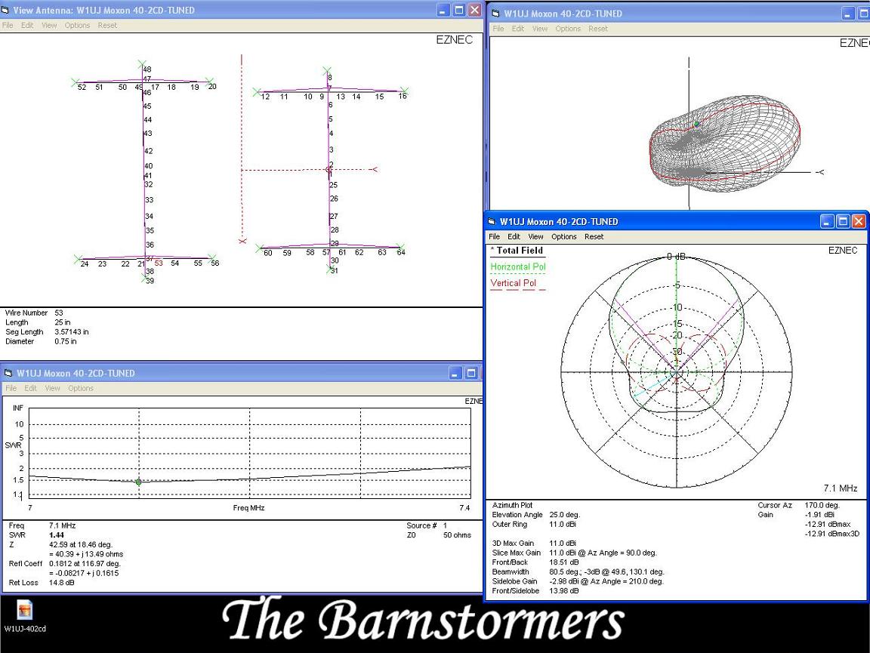
Task: Click the green SWR cursor marker at 7.1 MHz
Action: (139, 482)
